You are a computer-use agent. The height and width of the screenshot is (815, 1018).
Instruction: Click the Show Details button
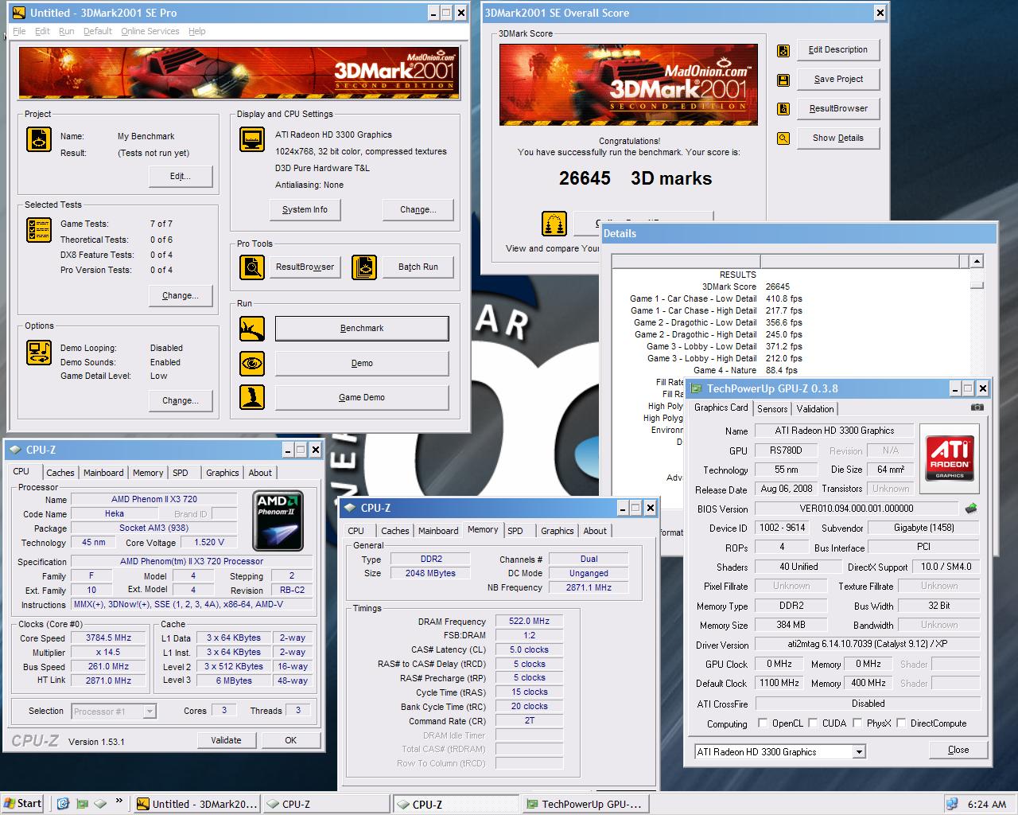click(x=838, y=138)
